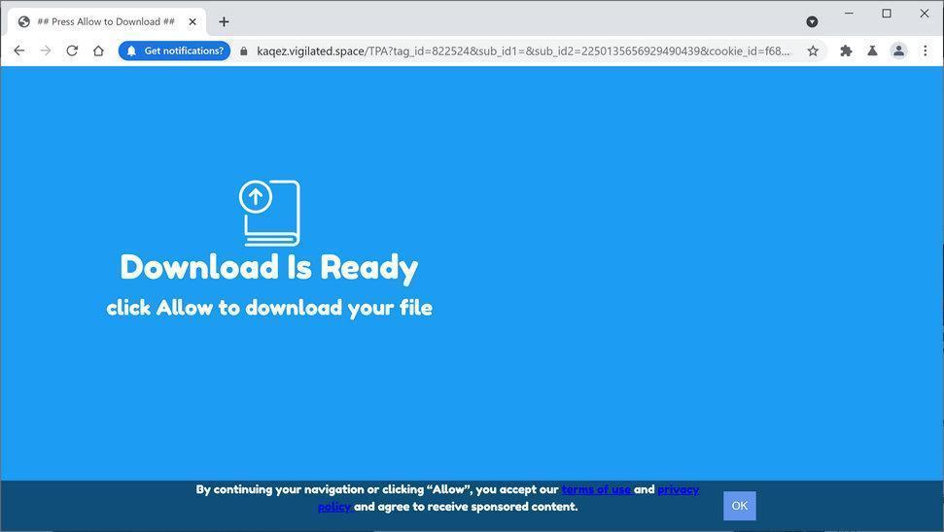
Task: Click the browser forward arrow
Action: (46, 51)
